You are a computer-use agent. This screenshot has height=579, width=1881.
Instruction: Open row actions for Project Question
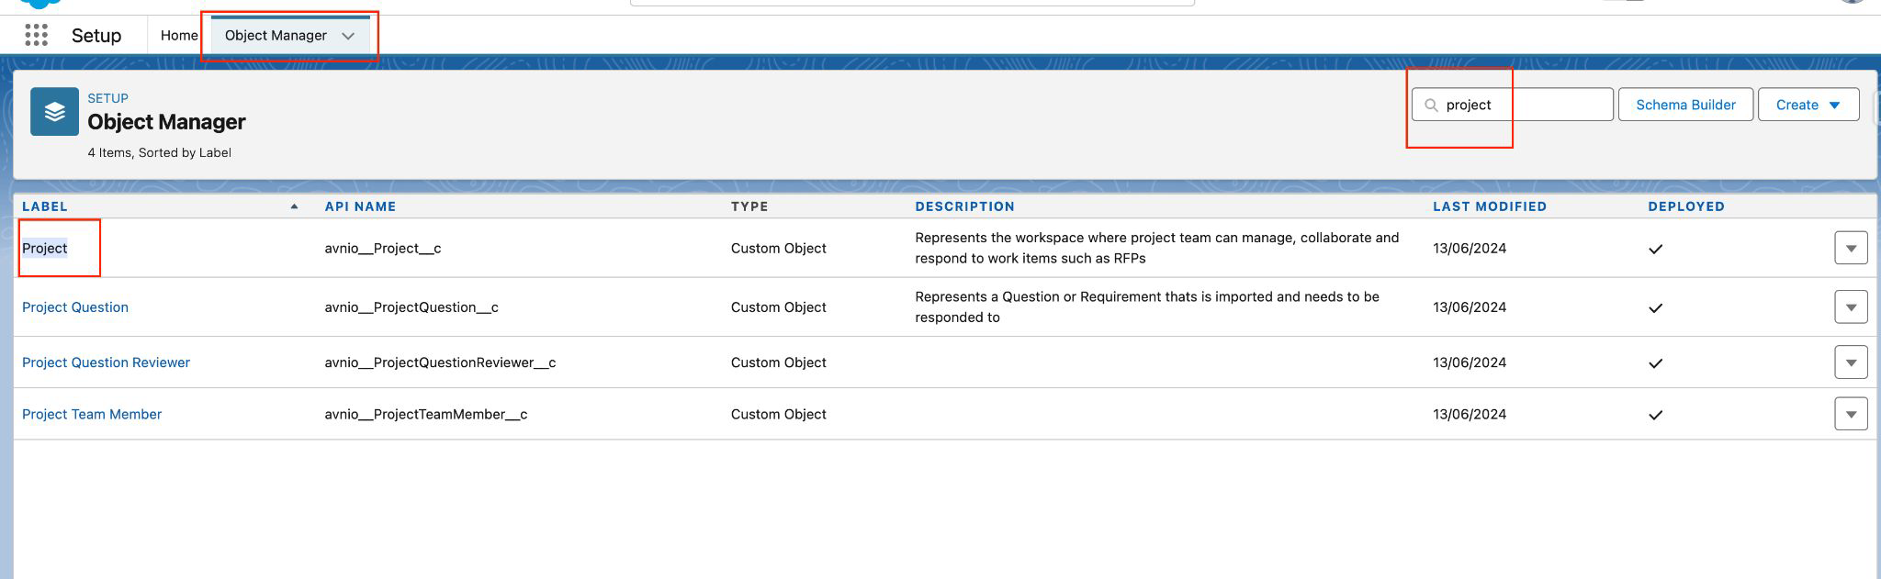(1850, 307)
